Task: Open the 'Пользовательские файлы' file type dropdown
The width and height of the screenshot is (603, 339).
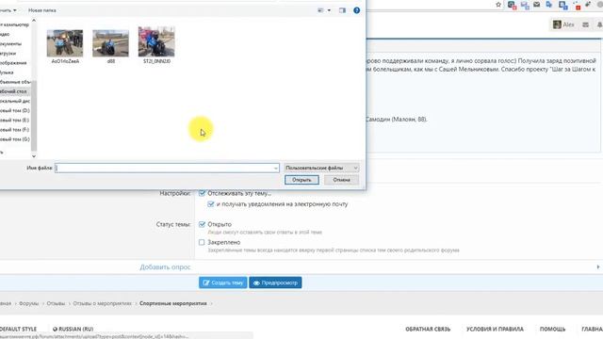Action: coord(321,168)
